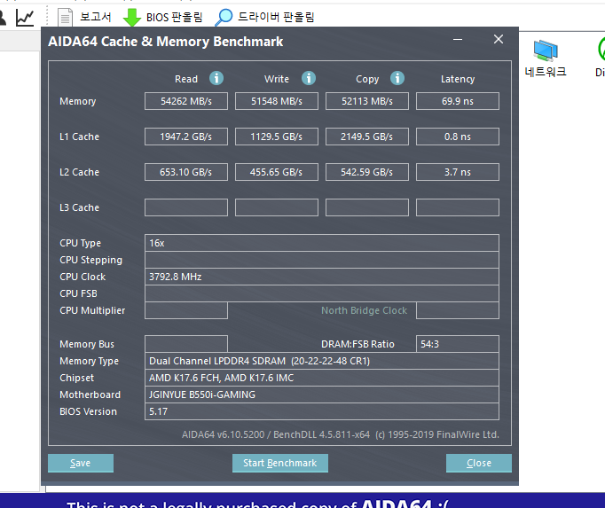This screenshot has height=508, width=605.
Task: Select L1 Cache Write 1129.5 GB/s
Action: (277, 137)
